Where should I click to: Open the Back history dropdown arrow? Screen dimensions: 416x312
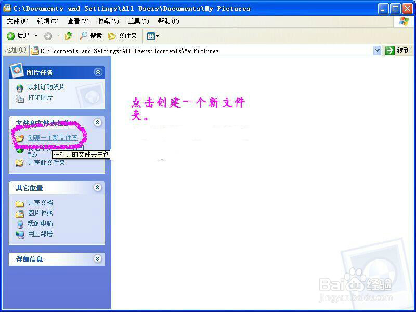[x=36, y=36]
